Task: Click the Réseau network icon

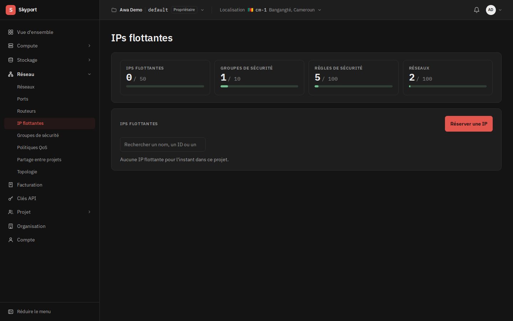Action: [x=11, y=74]
